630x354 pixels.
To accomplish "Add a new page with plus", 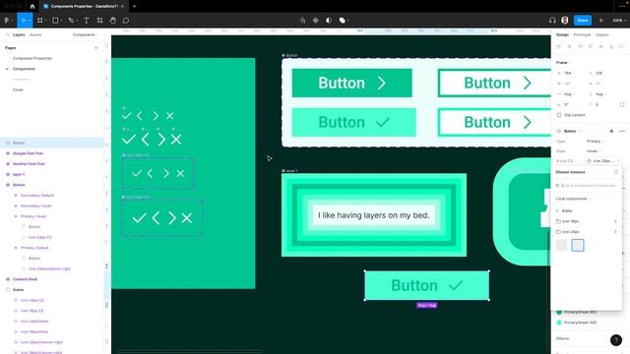I will (96, 48).
